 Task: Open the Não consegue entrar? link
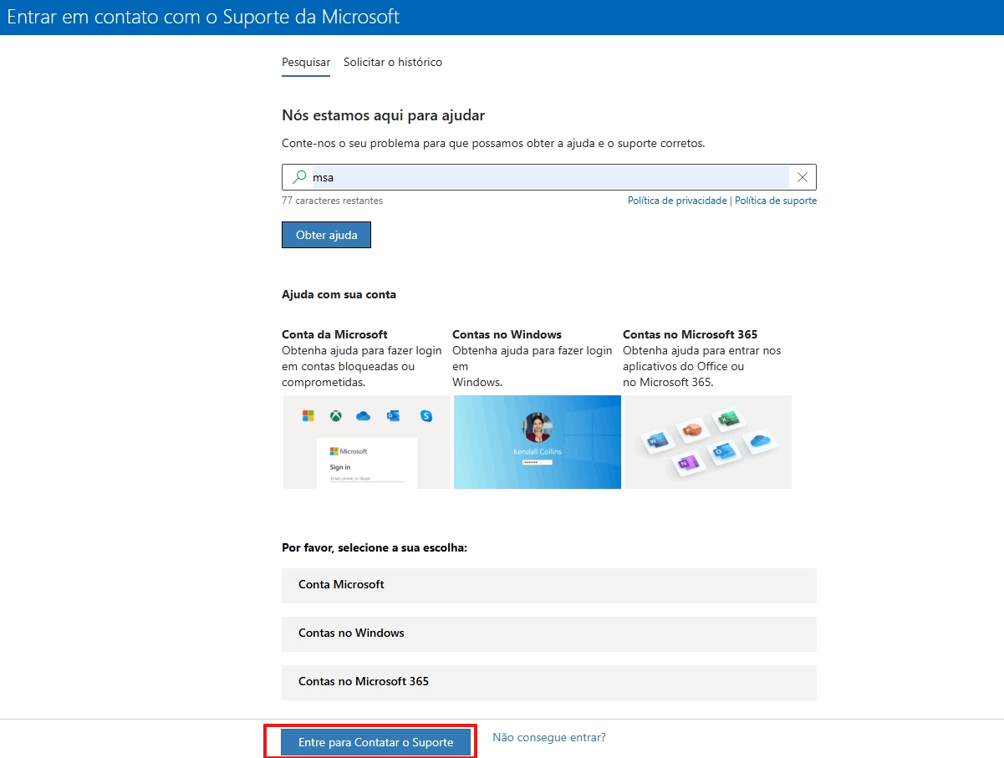[x=549, y=737]
